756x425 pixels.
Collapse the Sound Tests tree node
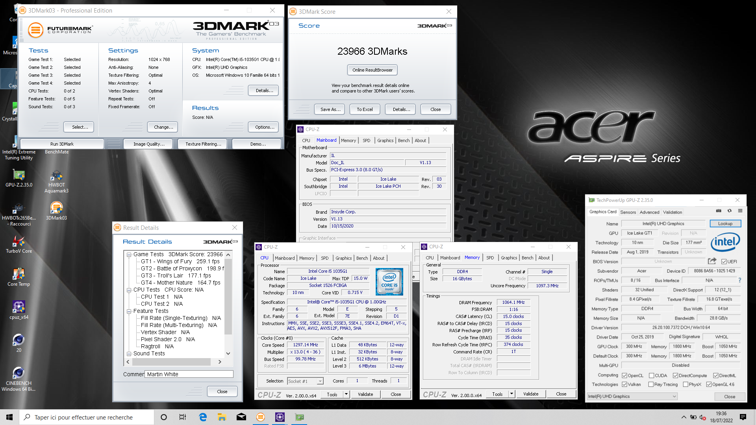tap(129, 354)
